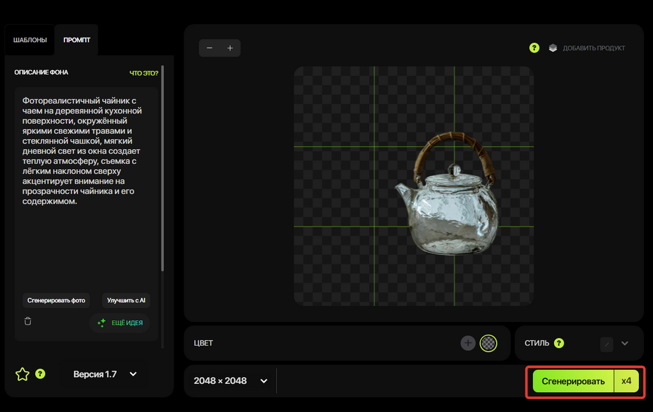Viewport: 653px width, 412px height.
Task: Click the teapot image on the canvas
Action: pyautogui.click(x=447, y=193)
